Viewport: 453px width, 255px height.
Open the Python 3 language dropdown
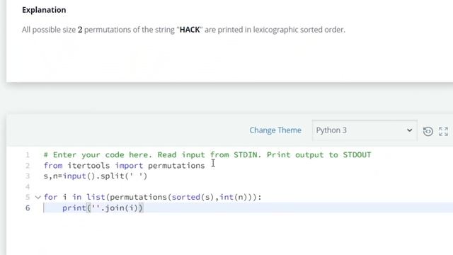(x=365, y=130)
